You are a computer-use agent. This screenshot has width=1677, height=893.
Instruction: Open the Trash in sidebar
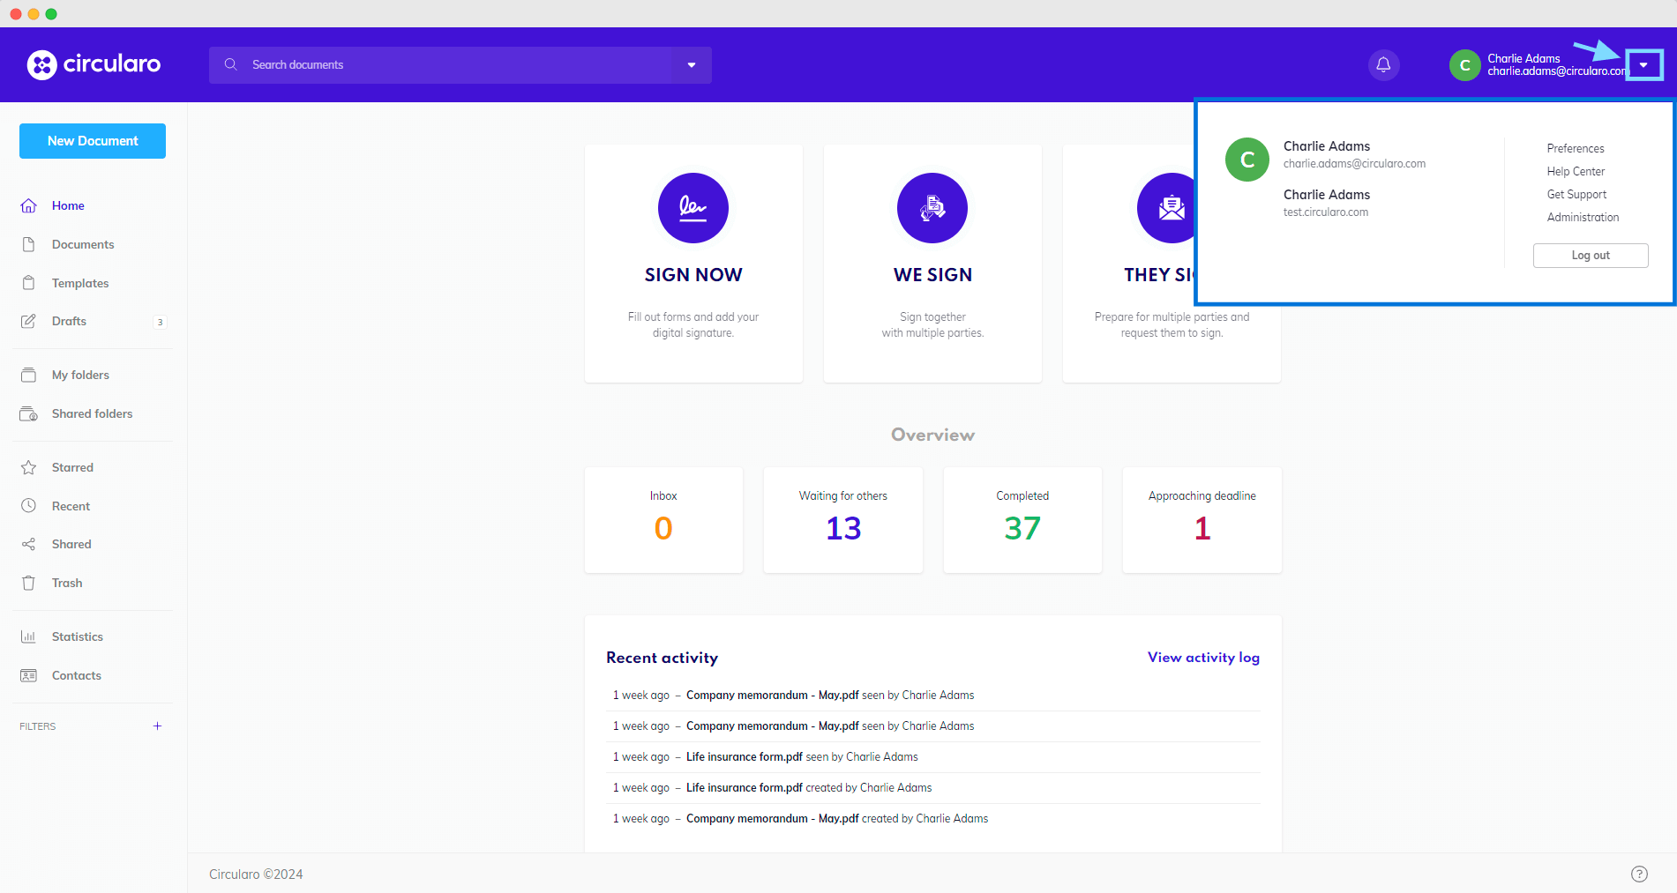point(66,583)
